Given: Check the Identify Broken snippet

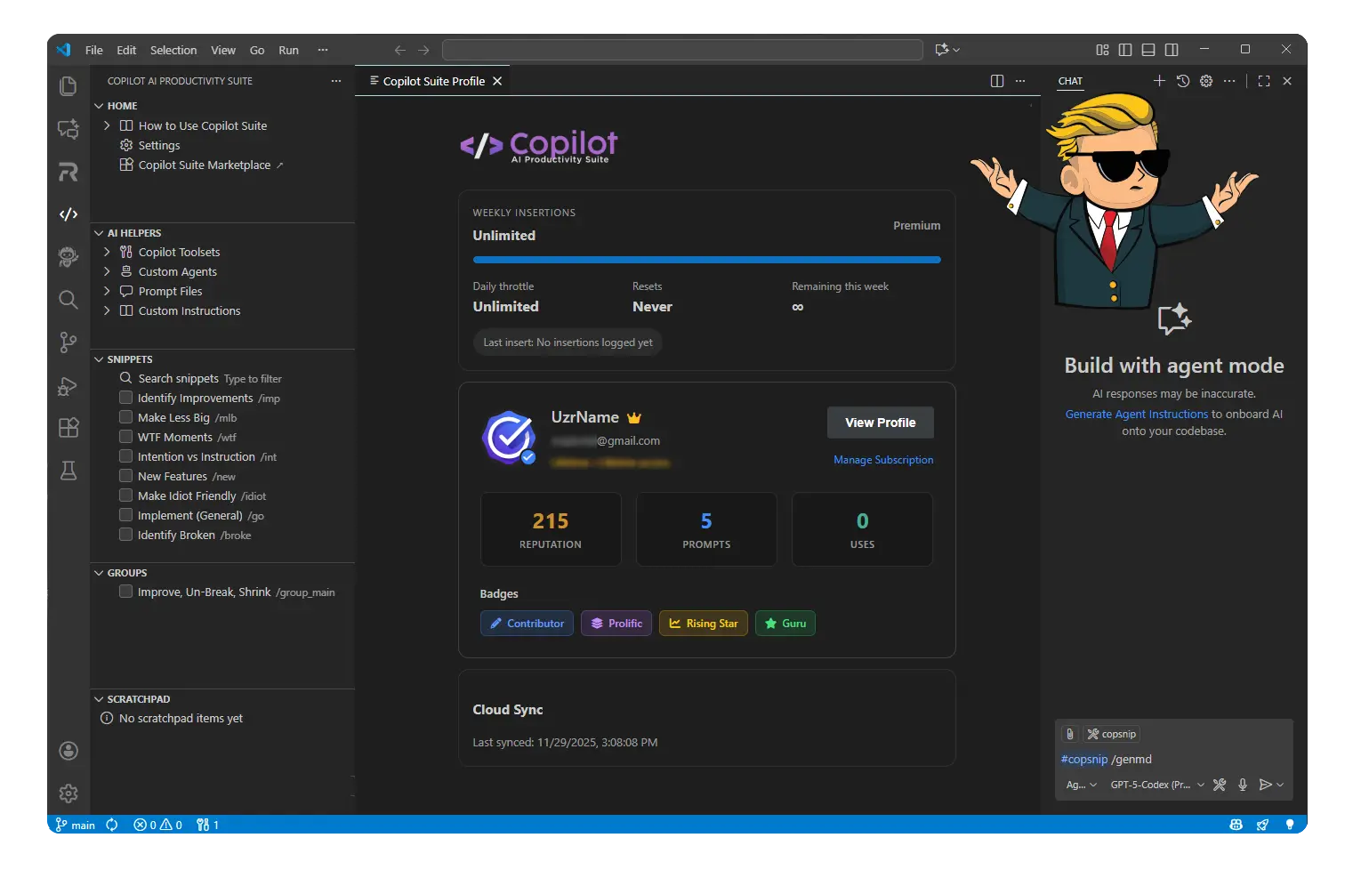Looking at the screenshot, I should (126, 535).
